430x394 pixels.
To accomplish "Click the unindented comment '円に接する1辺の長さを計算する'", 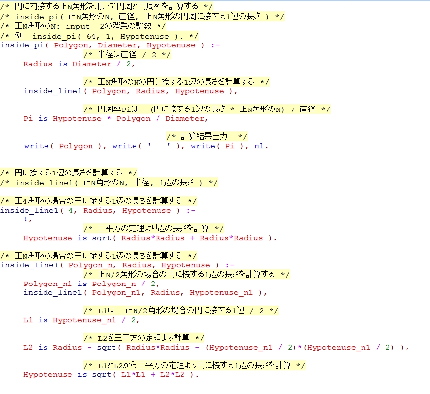I will (68, 173).
